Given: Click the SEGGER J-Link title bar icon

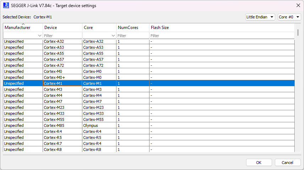Looking at the screenshot, I should (6, 5).
